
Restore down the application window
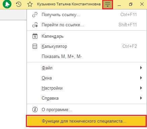(131, 4)
